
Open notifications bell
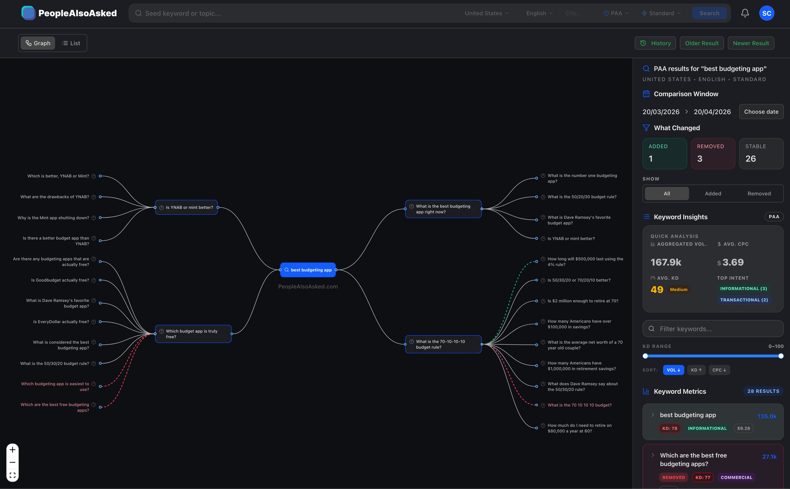(x=745, y=13)
